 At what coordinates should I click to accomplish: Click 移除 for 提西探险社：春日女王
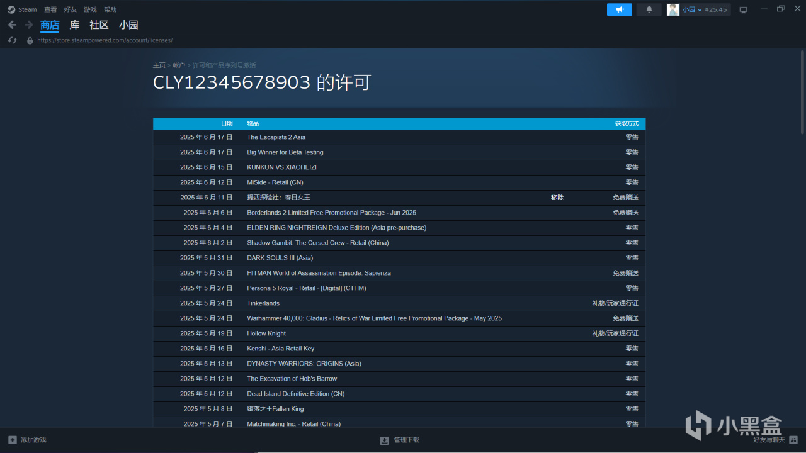coord(557,198)
